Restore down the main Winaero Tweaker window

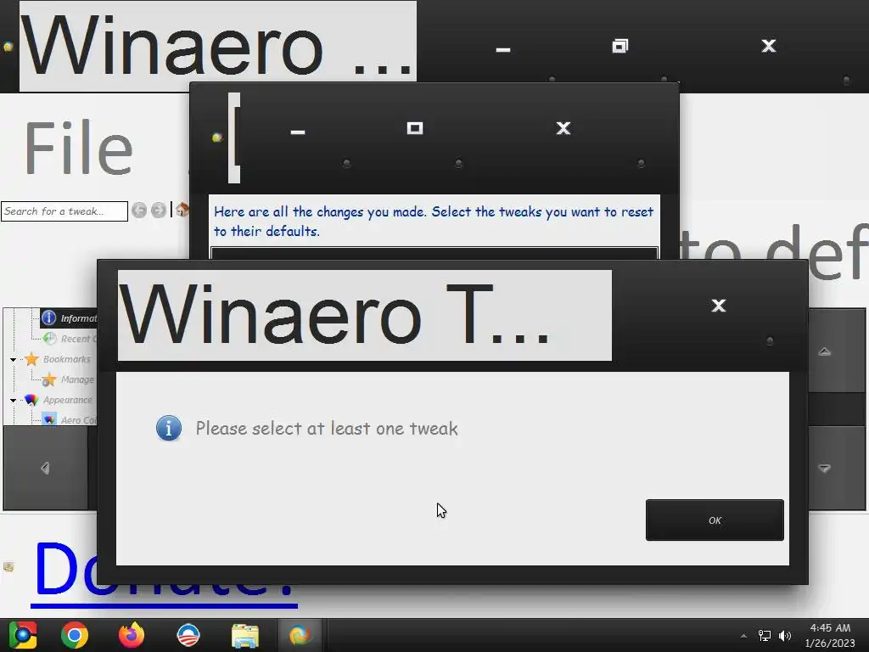(x=620, y=46)
